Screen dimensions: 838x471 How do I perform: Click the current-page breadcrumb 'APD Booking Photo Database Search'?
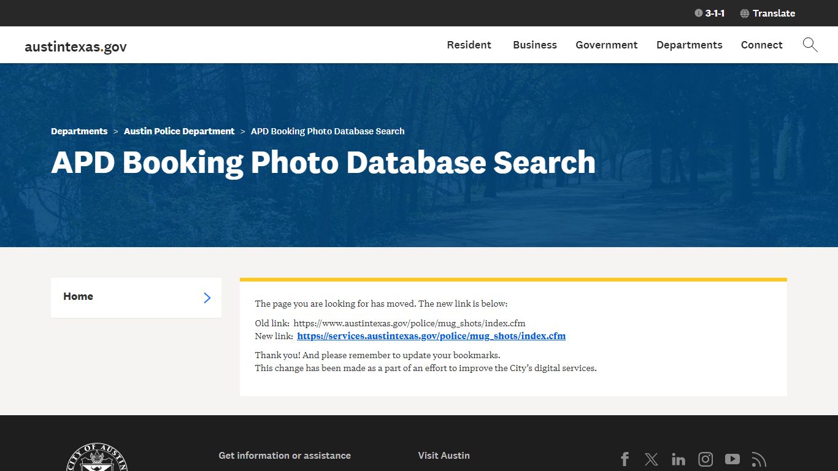pos(328,131)
